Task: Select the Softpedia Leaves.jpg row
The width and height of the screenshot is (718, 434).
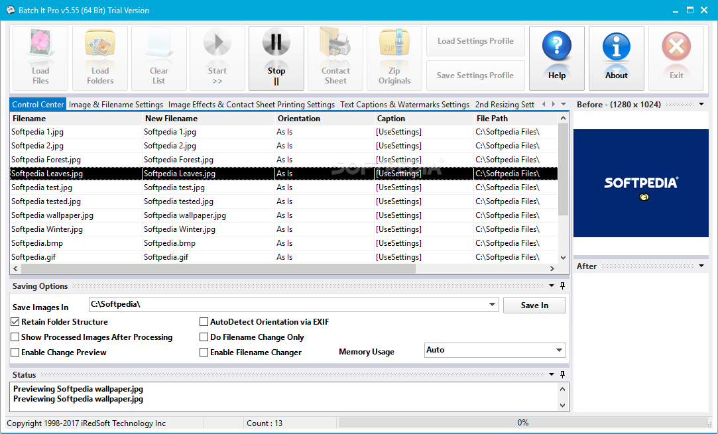Action: tap(284, 174)
